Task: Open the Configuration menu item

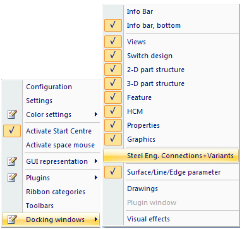Action: click(49, 87)
